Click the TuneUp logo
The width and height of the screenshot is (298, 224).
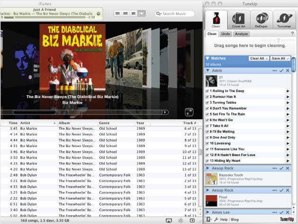coord(287,219)
